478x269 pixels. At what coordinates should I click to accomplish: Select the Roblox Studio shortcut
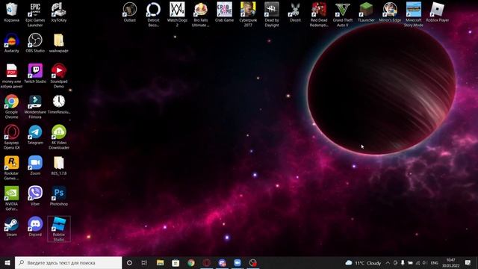58,229
